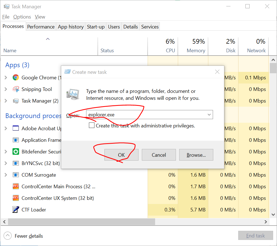This screenshot has height=246, width=277.
Task: Click the explorer.exe Open input field
Action: 150,114
